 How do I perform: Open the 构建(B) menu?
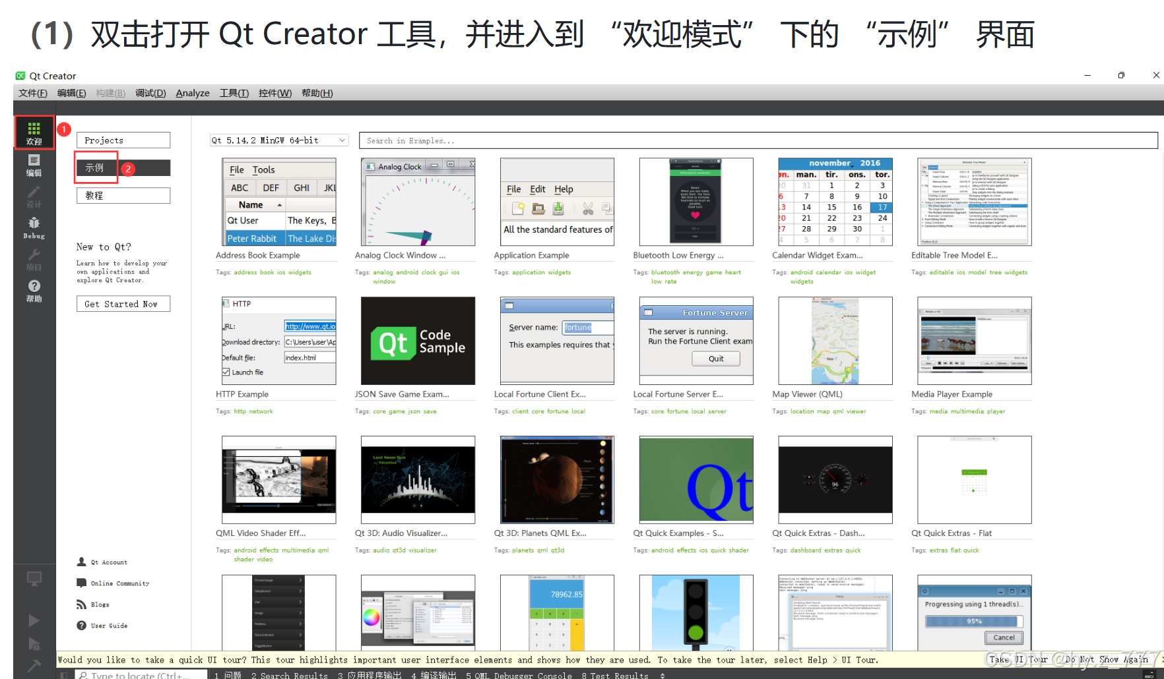[x=111, y=93]
